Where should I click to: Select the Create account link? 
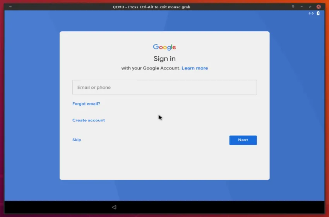[x=89, y=120]
